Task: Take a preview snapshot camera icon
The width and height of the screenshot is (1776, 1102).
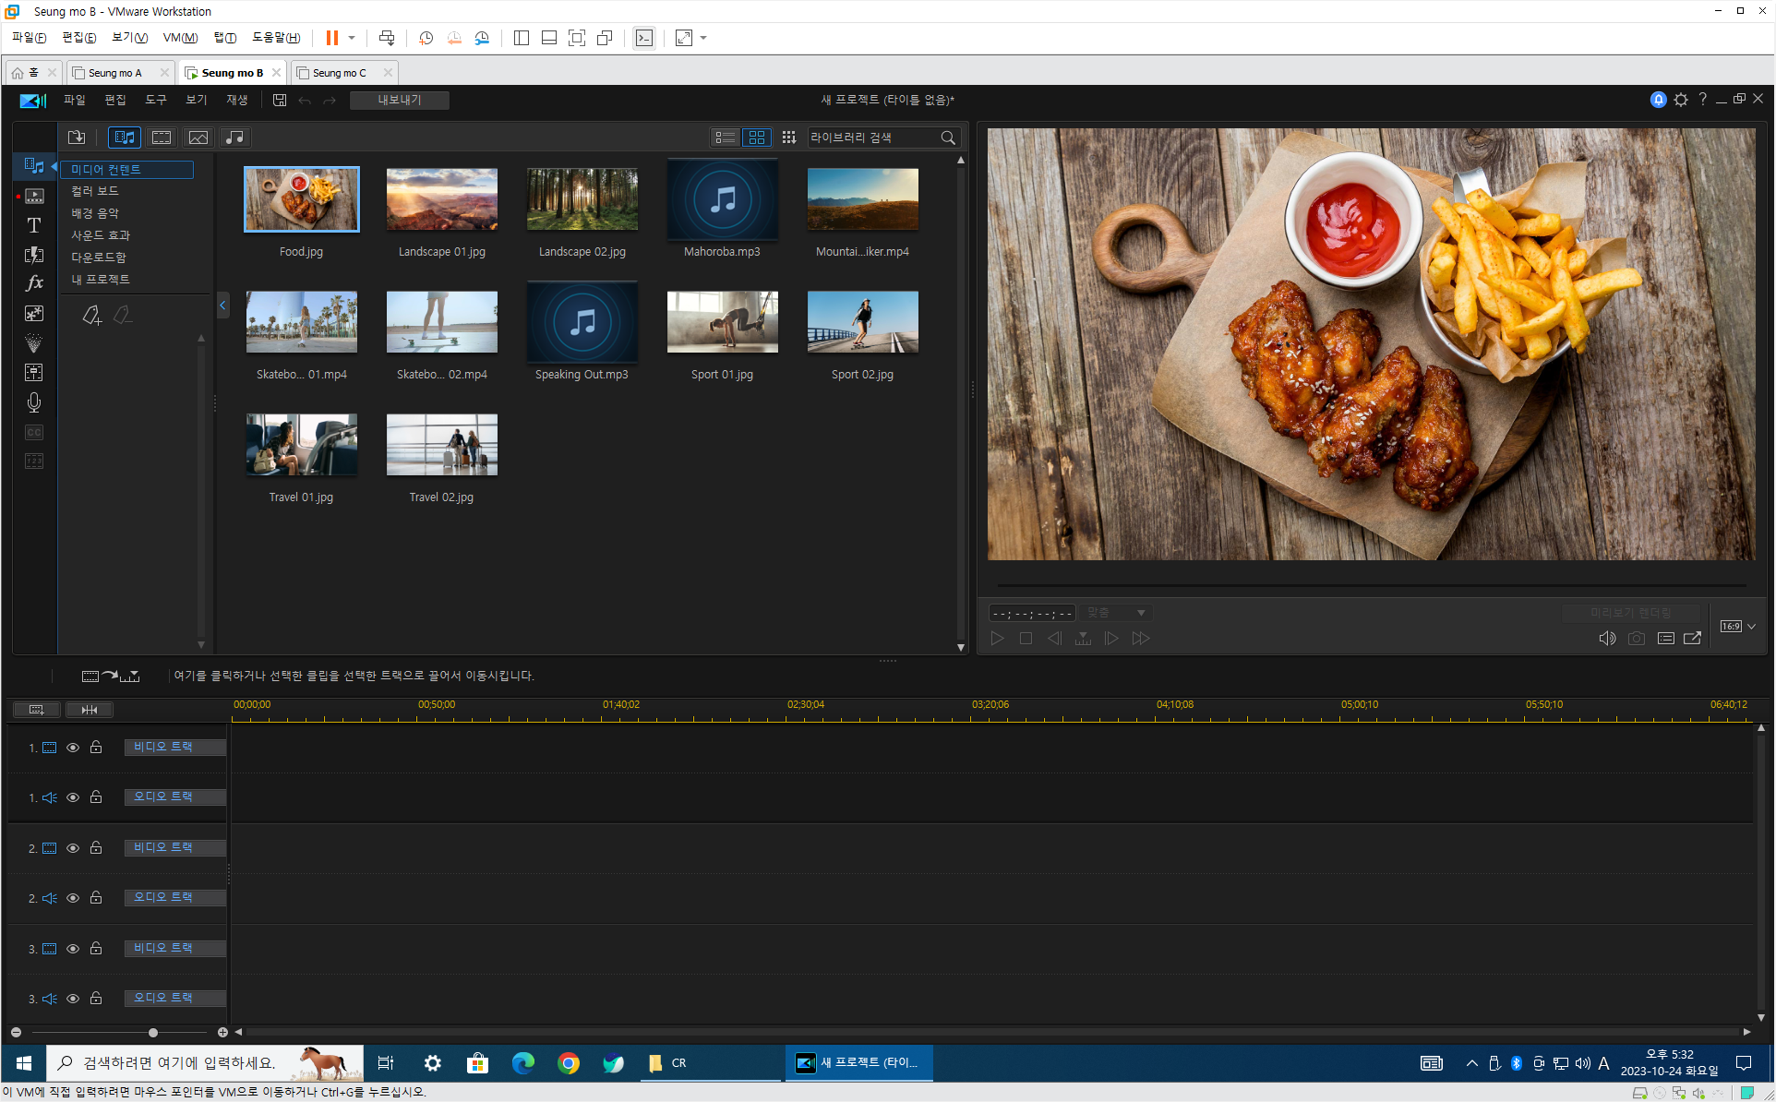Action: point(1637,639)
